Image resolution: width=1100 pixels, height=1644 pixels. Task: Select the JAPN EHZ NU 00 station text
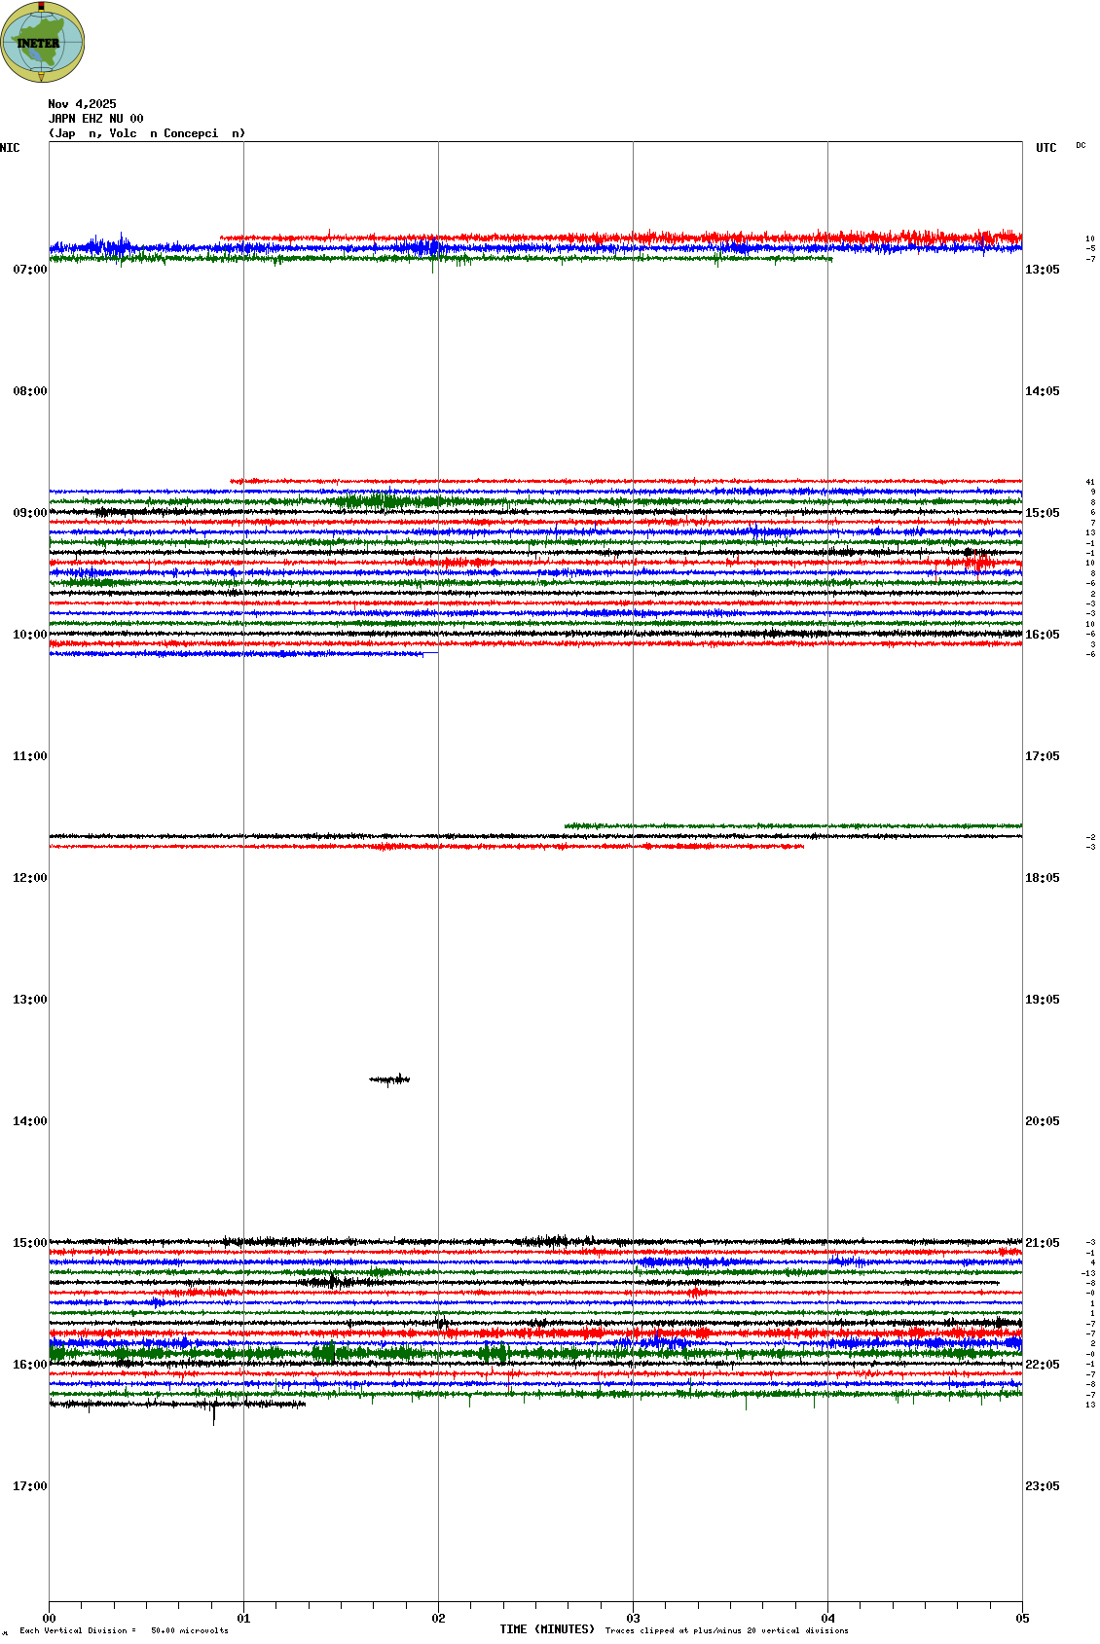pos(95,119)
